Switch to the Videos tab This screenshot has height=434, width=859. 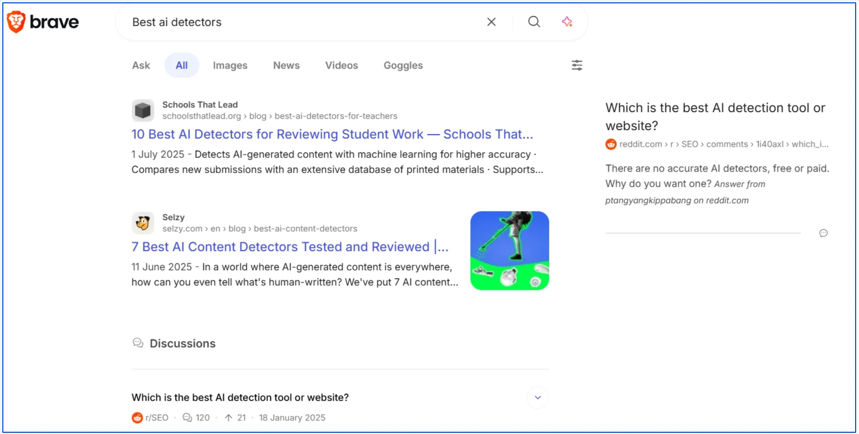[341, 65]
